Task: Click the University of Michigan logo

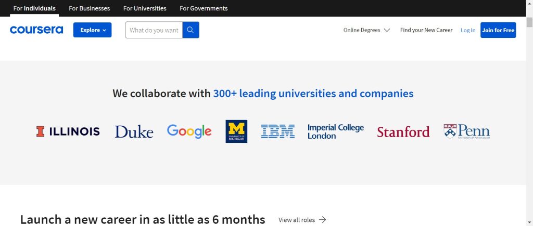Action: click(236, 131)
